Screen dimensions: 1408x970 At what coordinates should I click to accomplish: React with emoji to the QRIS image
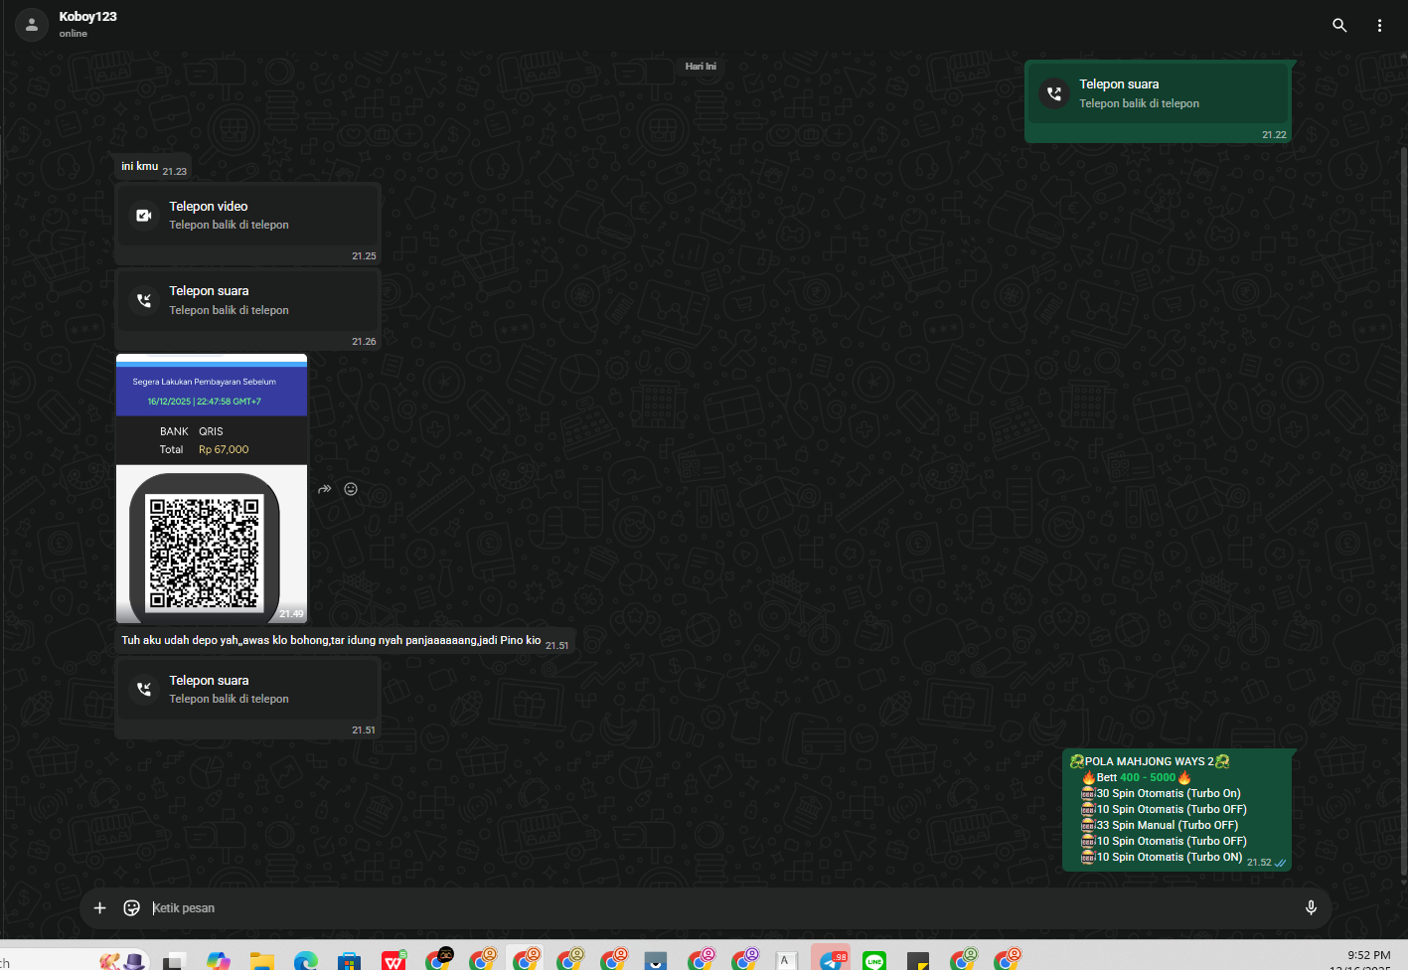point(351,489)
